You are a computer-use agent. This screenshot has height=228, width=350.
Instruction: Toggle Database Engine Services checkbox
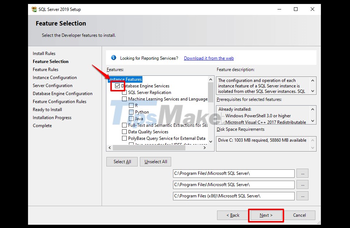[117, 86]
